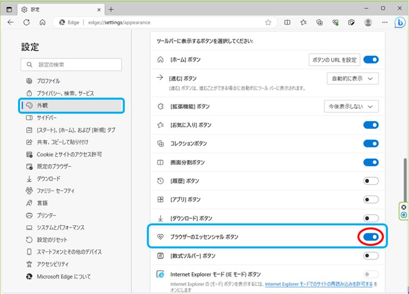Disable the [お気に入り] ボタン toggle
The width and height of the screenshot is (409, 294).
[x=371, y=125]
